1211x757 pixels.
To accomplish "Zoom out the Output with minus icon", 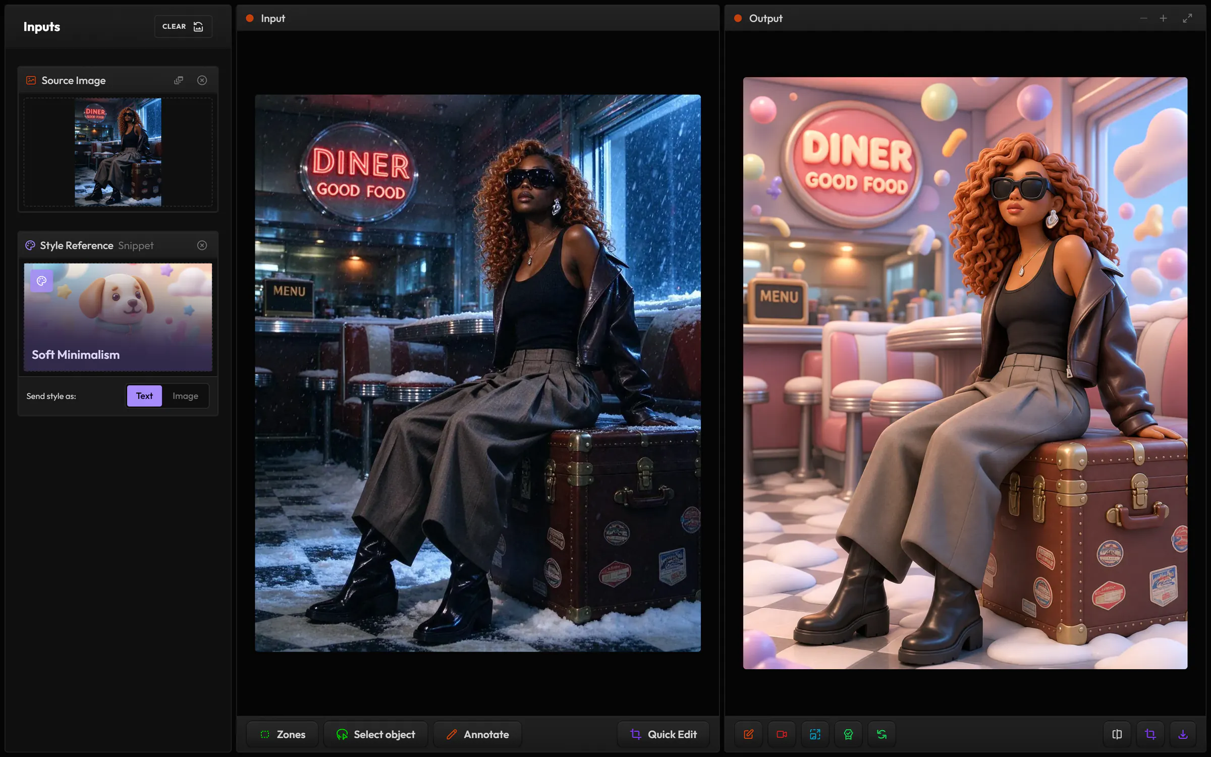I will [x=1143, y=18].
